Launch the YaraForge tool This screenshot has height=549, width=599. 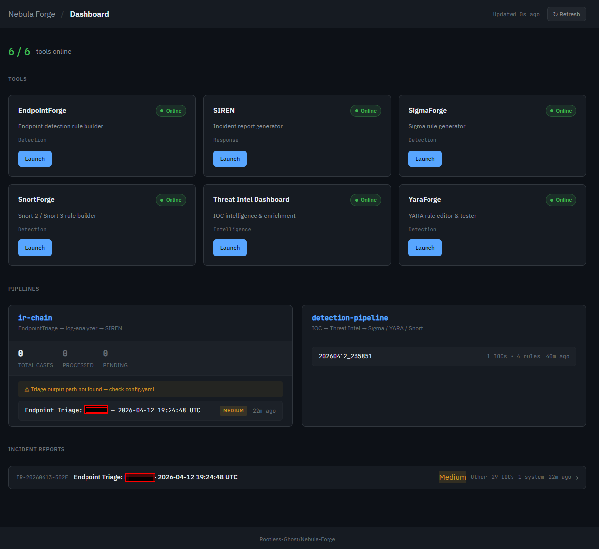point(425,248)
